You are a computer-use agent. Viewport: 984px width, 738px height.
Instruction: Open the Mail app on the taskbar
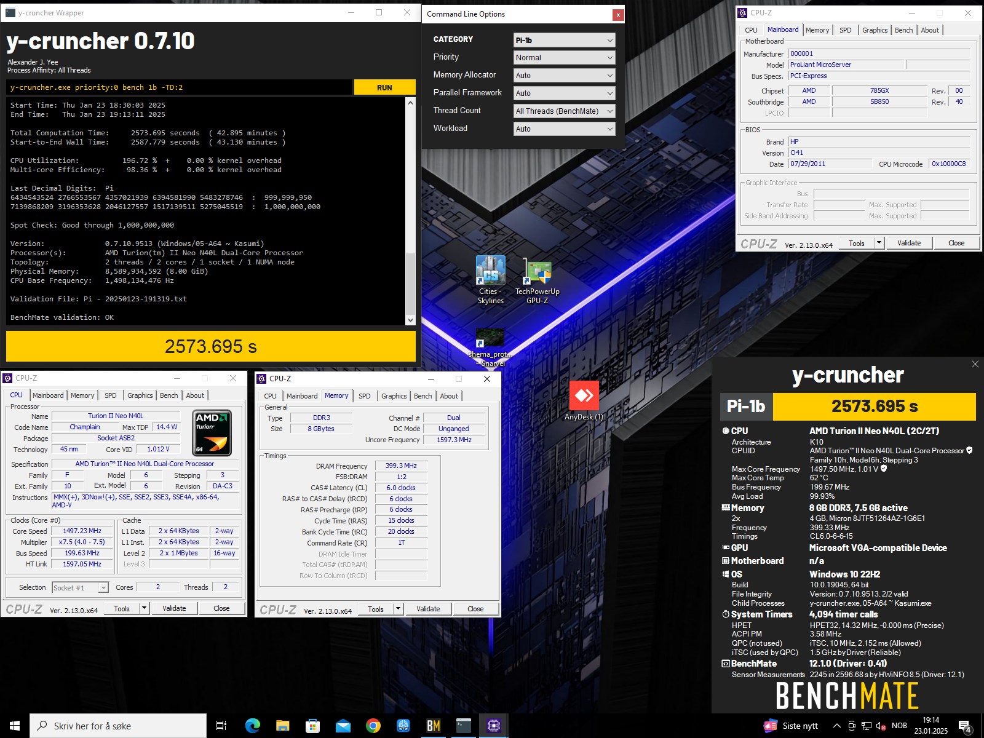point(343,726)
